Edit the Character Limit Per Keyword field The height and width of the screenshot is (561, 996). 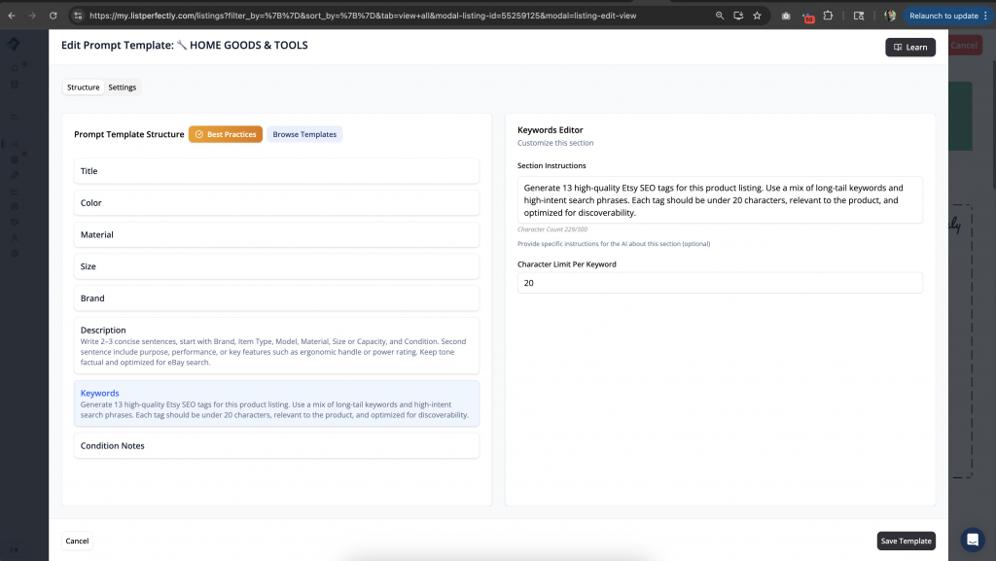pos(718,282)
